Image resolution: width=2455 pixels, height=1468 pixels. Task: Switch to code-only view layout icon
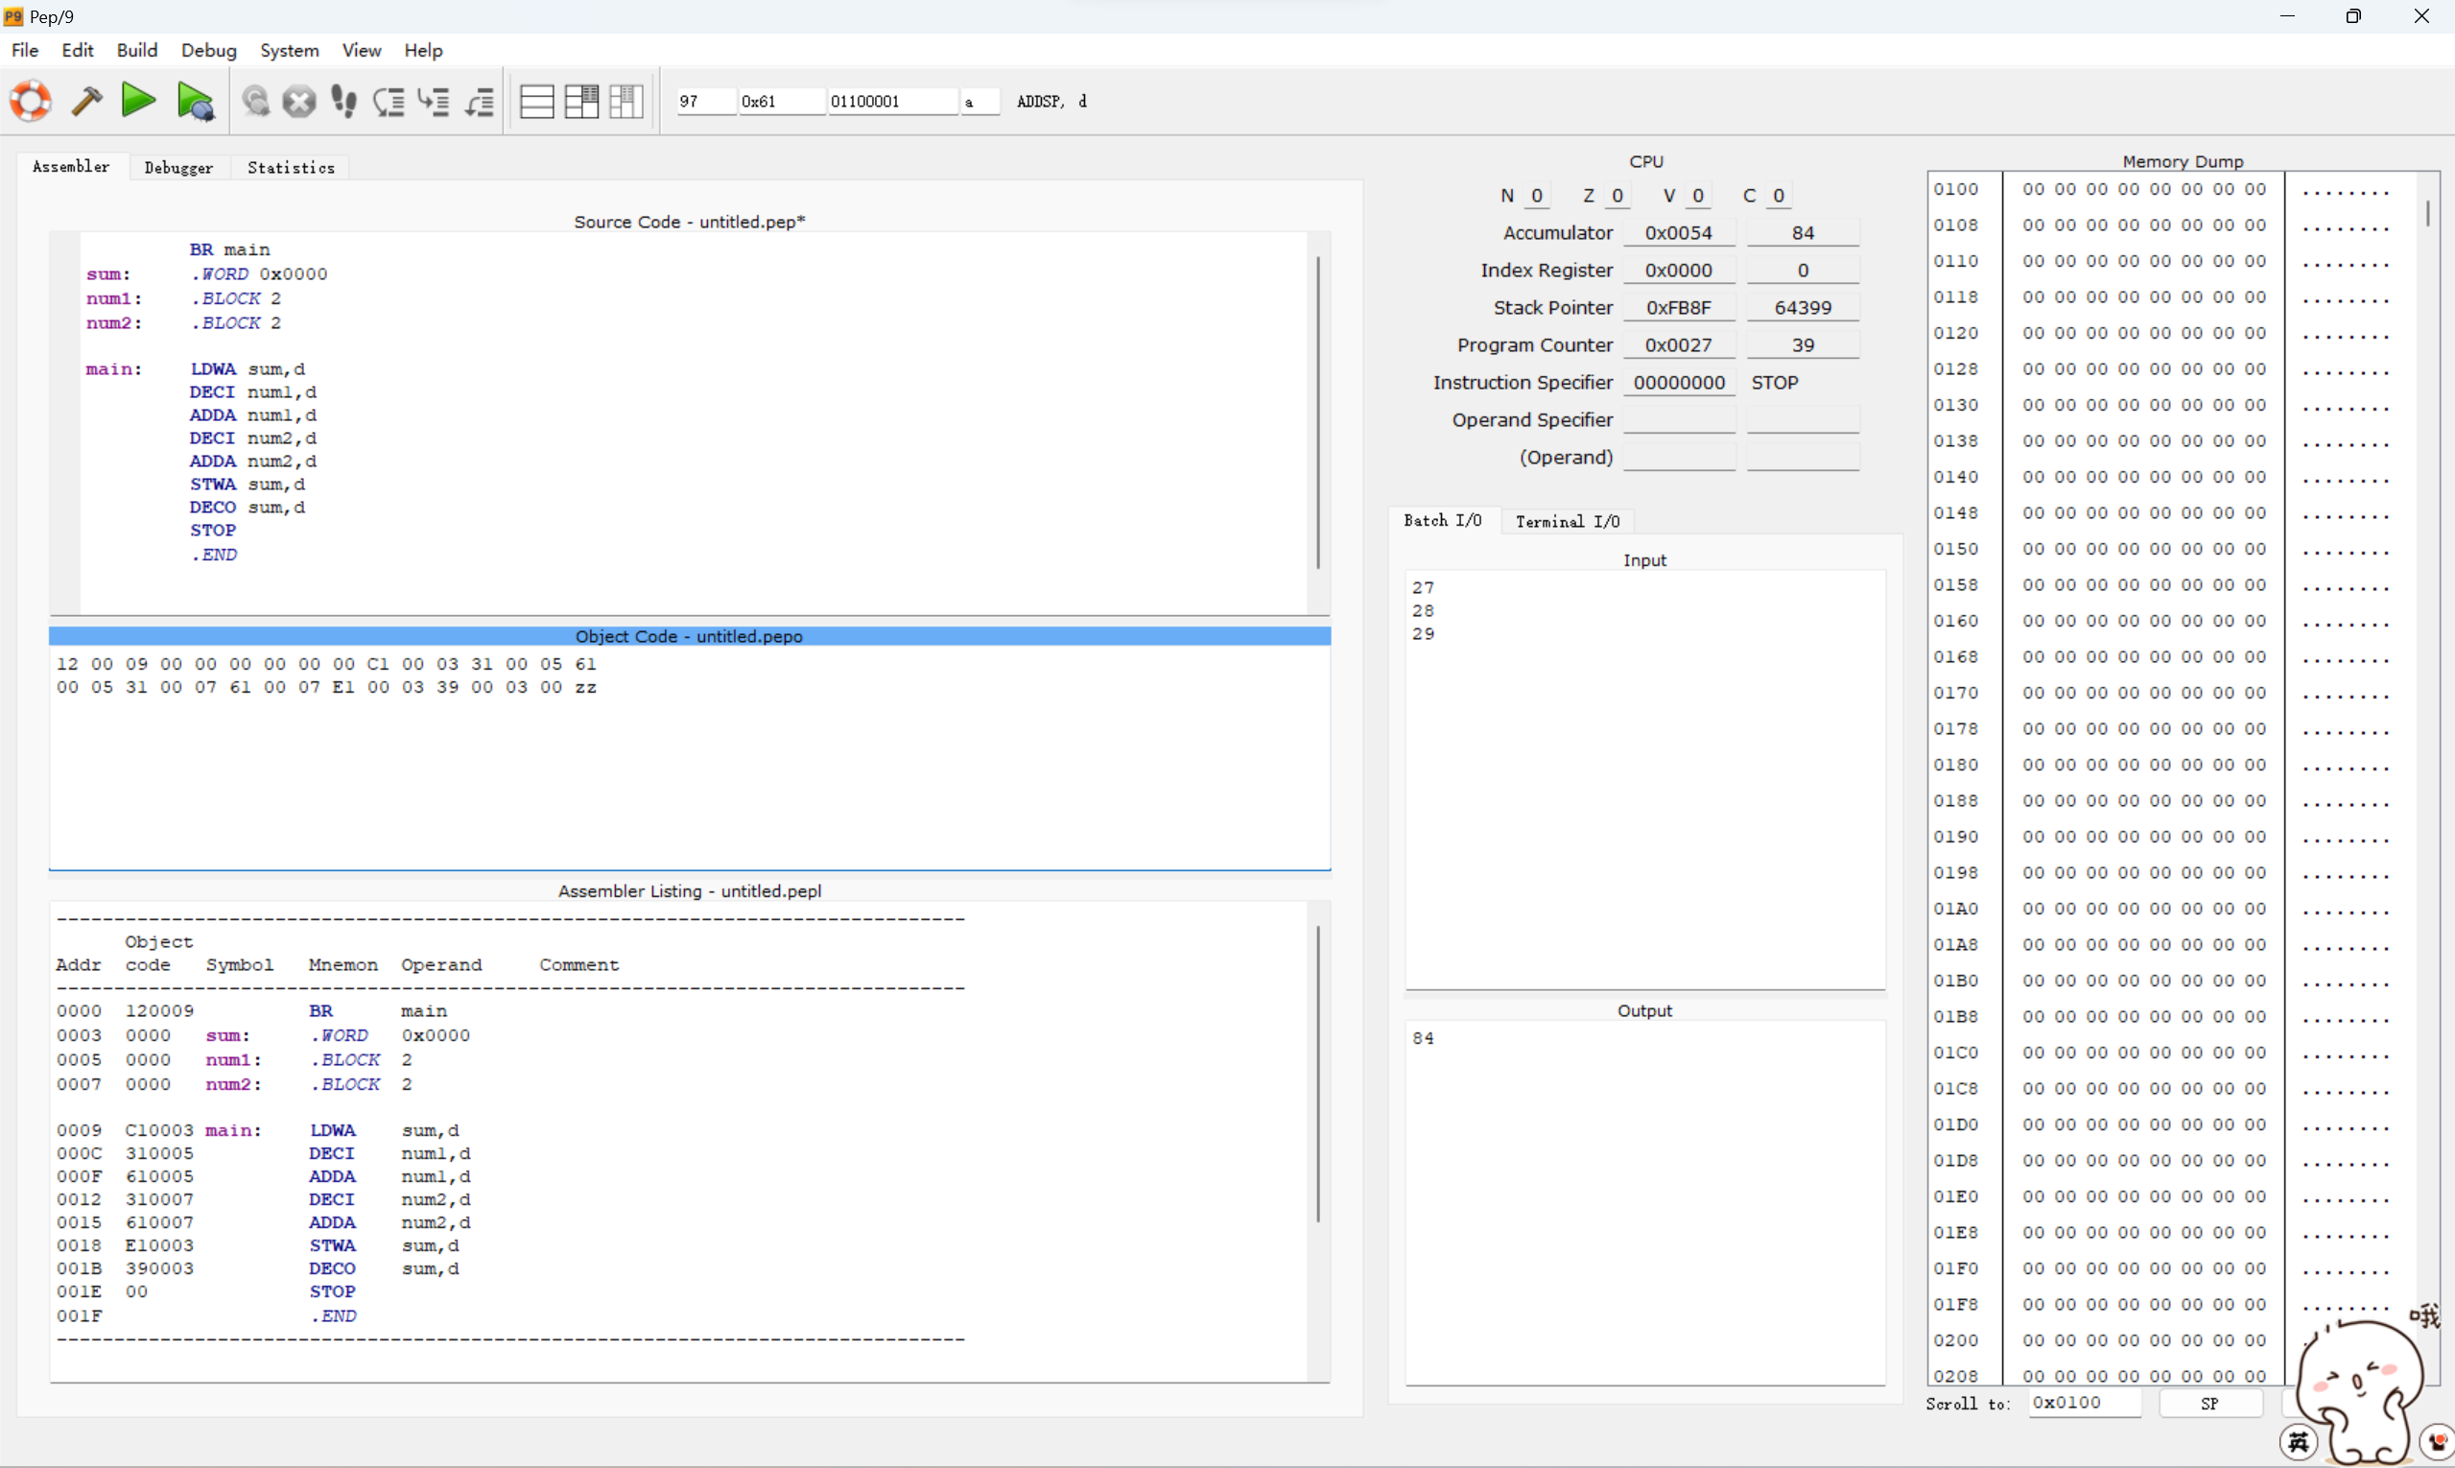[536, 101]
